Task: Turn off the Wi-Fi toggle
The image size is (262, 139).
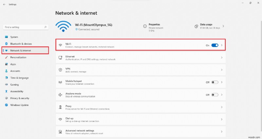Action: (x=215, y=45)
